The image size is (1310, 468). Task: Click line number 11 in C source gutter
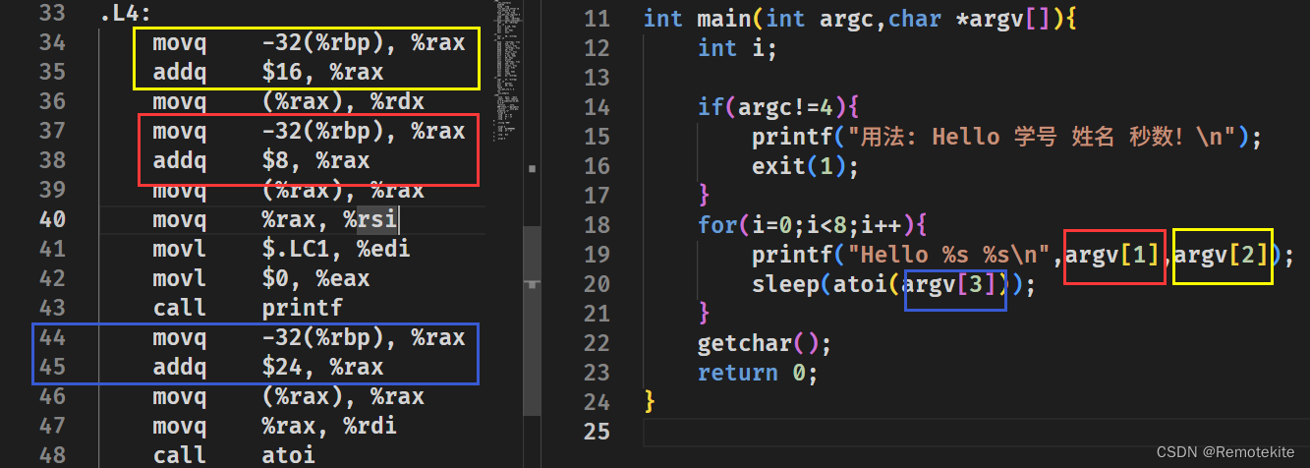597,19
